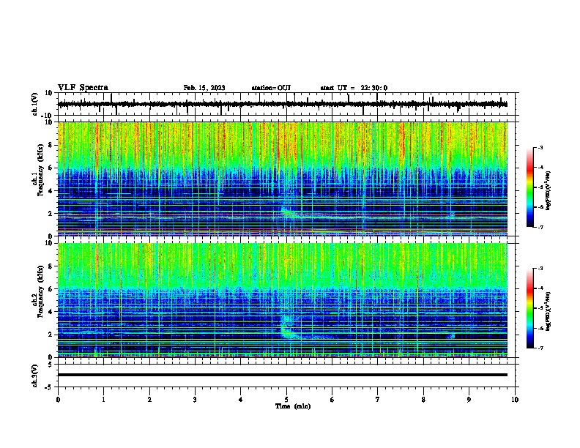Click the ch.2 "Frequency (kHz)" axis label

(40, 291)
